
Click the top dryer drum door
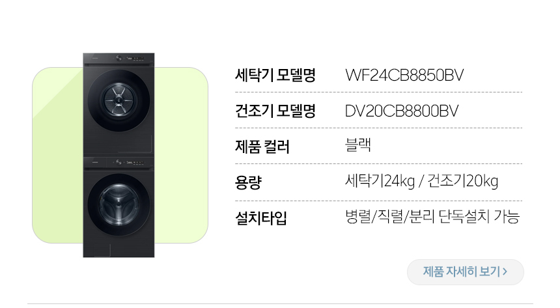point(119,100)
